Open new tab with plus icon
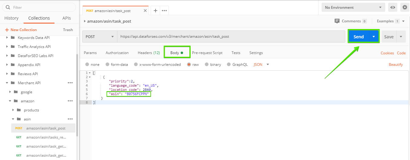The height and width of the screenshot is (160, 410). (155, 11)
